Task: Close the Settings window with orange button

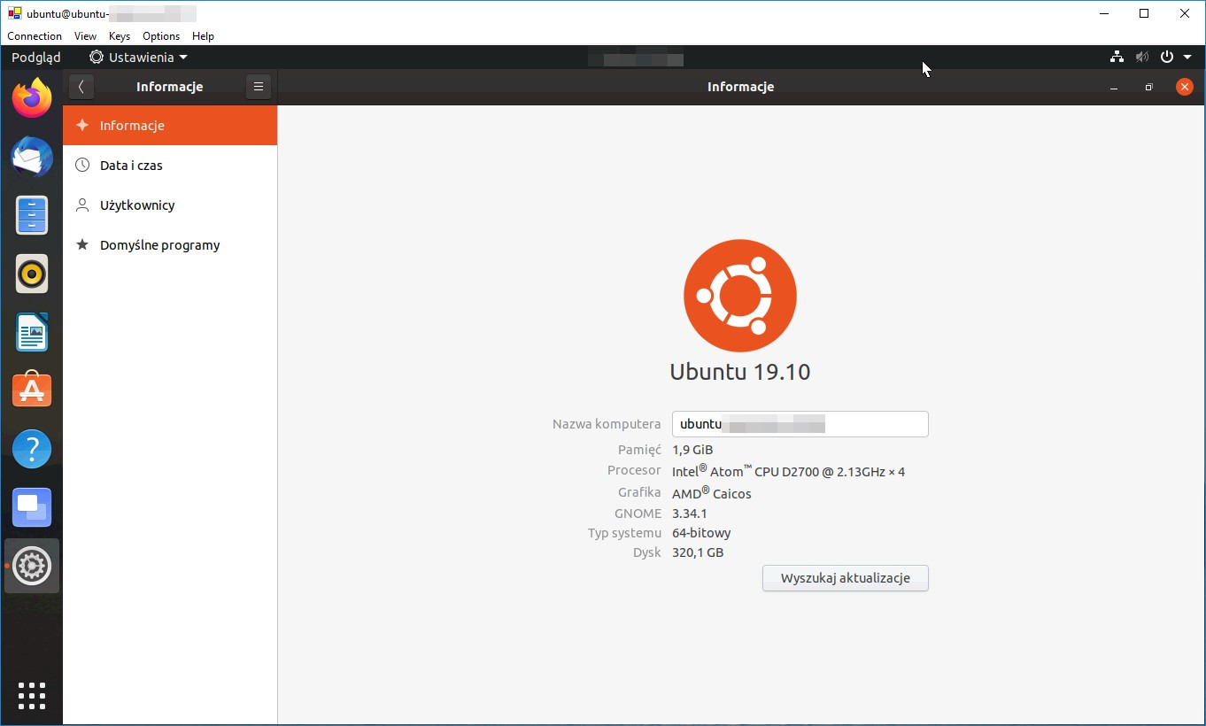Action: [x=1184, y=87]
